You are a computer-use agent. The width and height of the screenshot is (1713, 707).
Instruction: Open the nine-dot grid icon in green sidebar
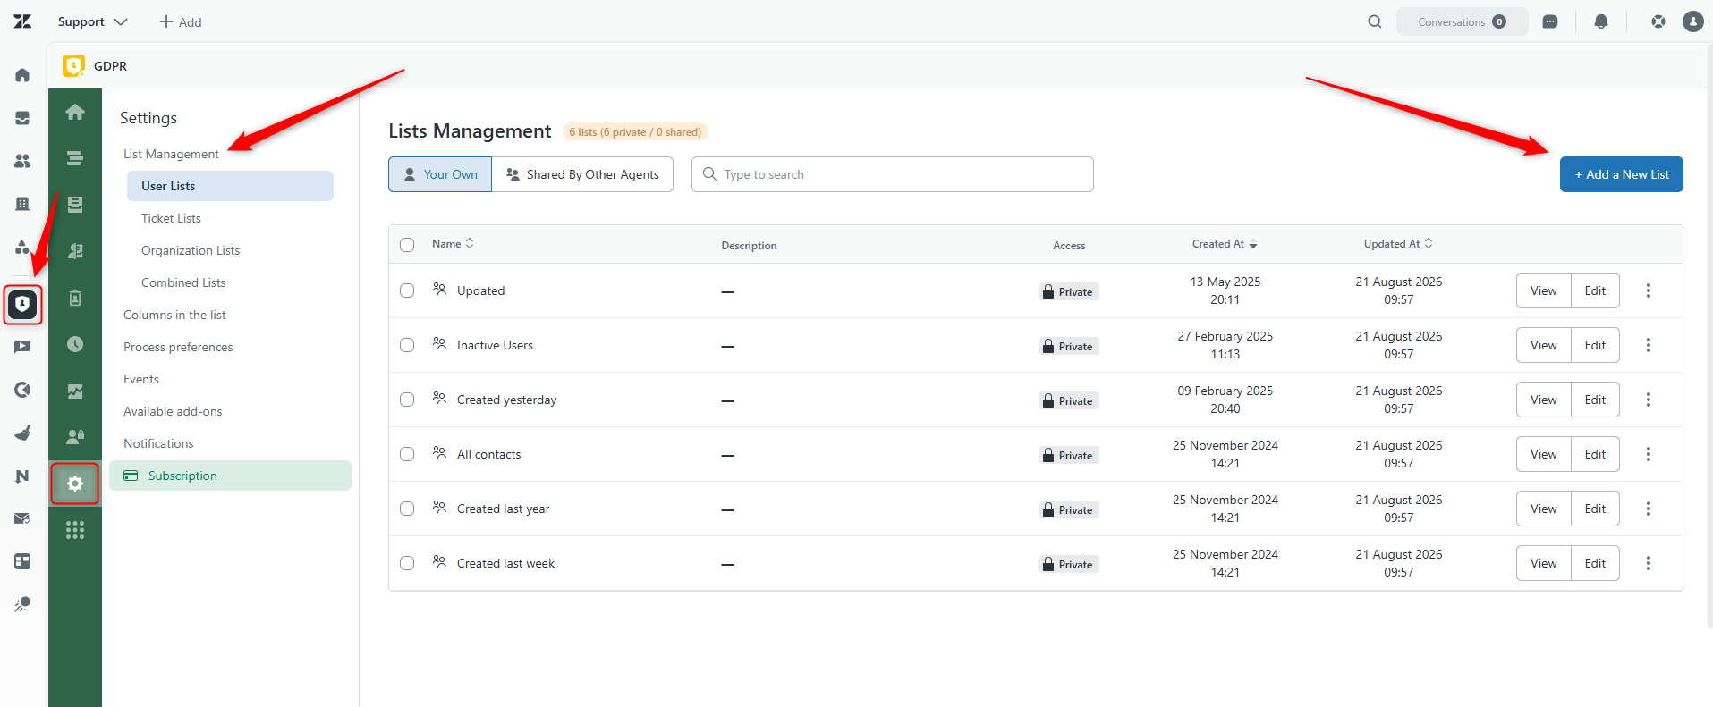coord(75,530)
